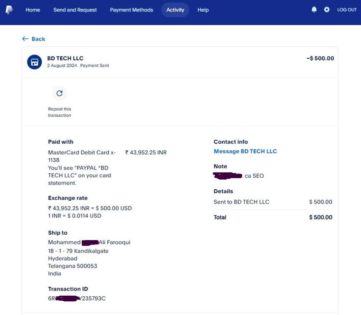Click the India country line

pyautogui.click(x=55, y=274)
